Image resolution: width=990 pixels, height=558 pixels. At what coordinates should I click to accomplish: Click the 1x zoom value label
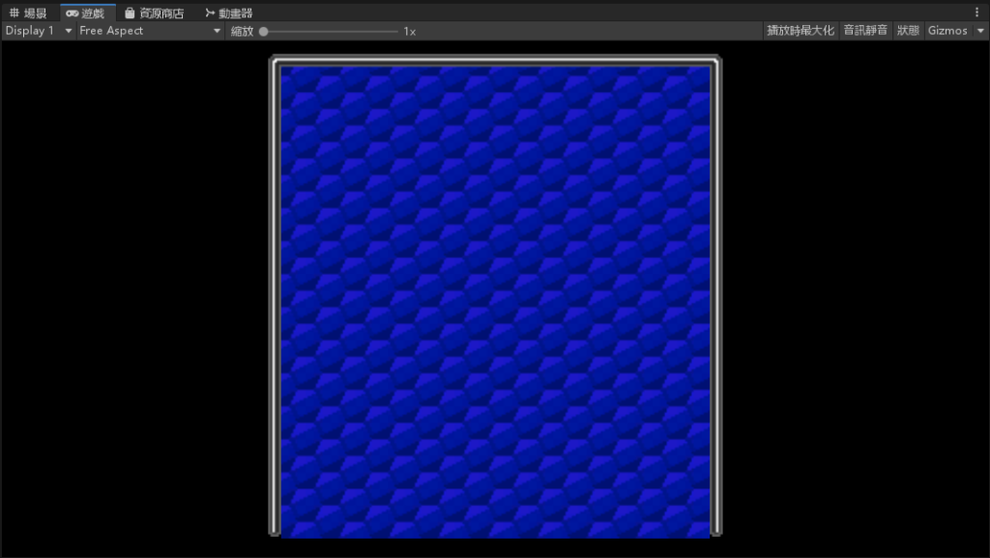[410, 32]
